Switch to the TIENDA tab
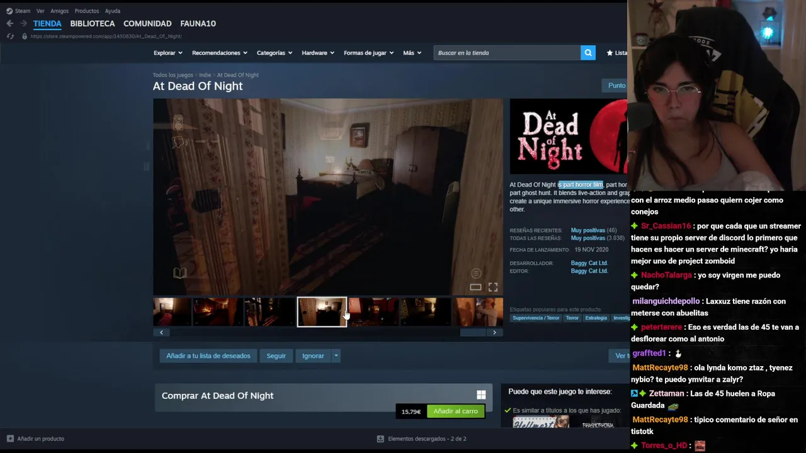Image resolution: width=806 pixels, height=453 pixels. [x=47, y=23]
